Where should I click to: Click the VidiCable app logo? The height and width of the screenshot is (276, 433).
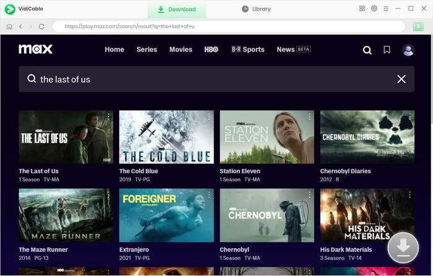click(10, 9)
